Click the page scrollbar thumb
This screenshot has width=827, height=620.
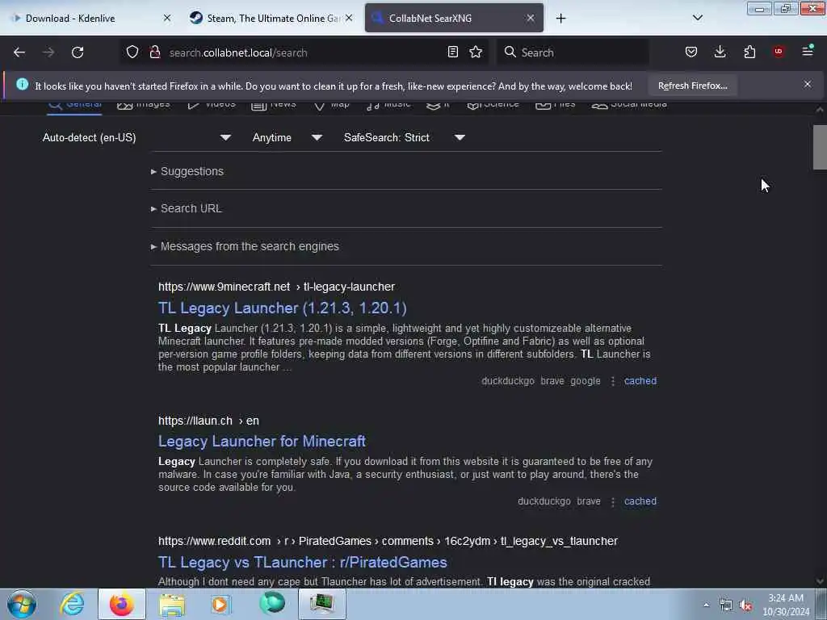pyautogui.click(x=820, y=148)
